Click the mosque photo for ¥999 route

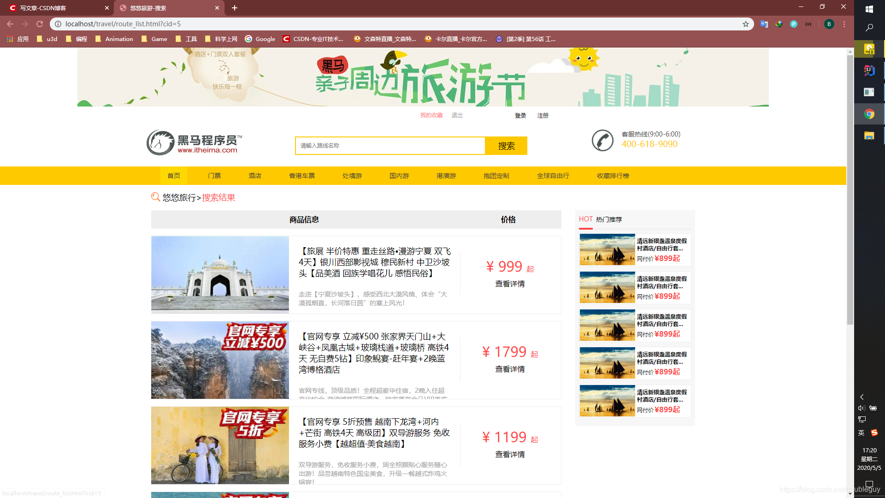tap(220, 275)
